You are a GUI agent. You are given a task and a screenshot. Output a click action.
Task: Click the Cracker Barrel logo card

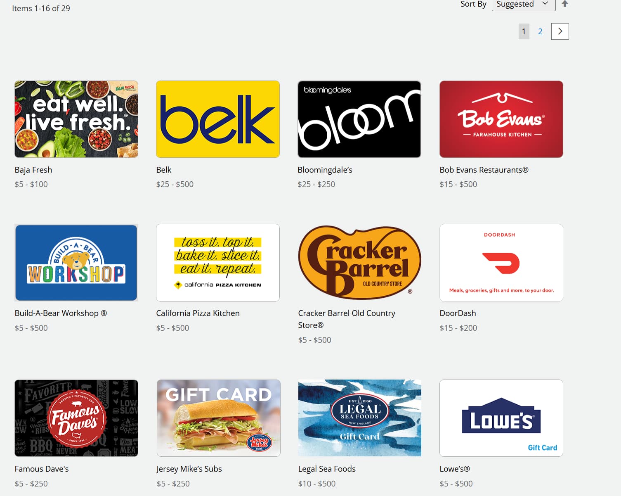359,263
